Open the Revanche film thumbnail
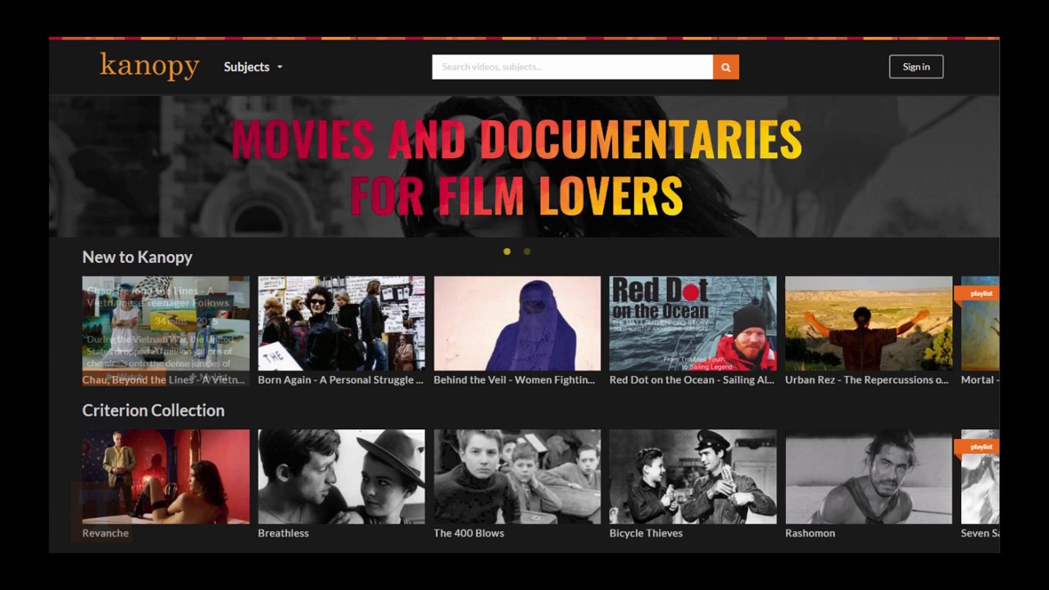The image size is (1049, 590). coord(166,477)
